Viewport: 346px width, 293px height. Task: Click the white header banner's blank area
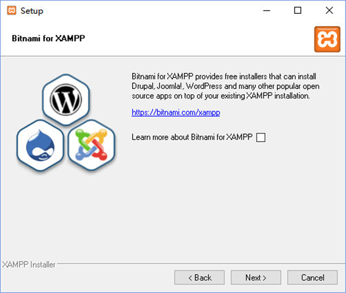[x=202, y=39]
